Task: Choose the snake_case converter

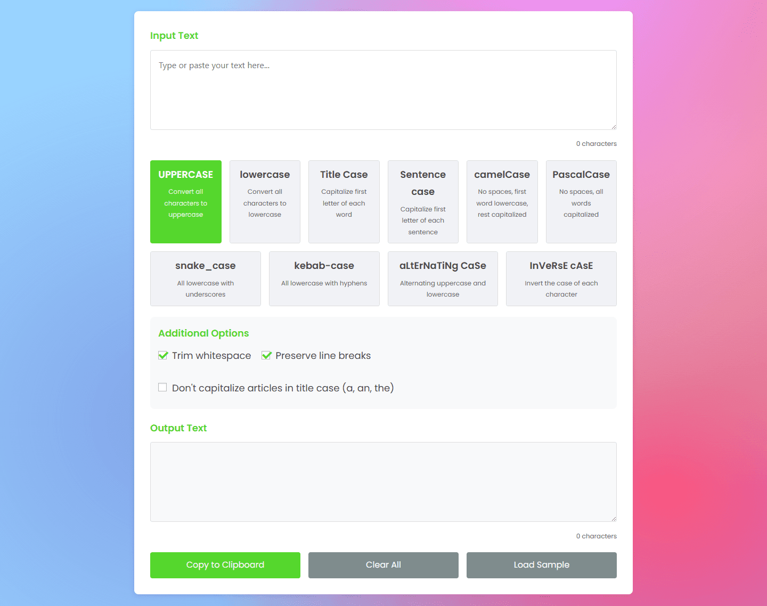Action: coord(205,279)
